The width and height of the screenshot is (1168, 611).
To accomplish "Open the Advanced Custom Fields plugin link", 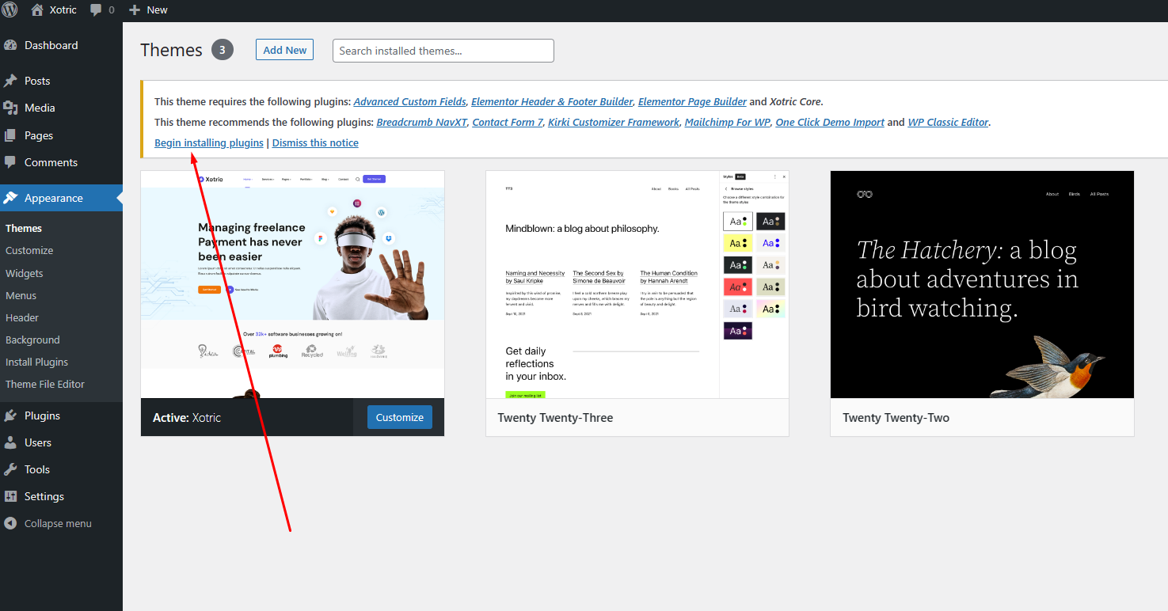I will pos(410,101).
